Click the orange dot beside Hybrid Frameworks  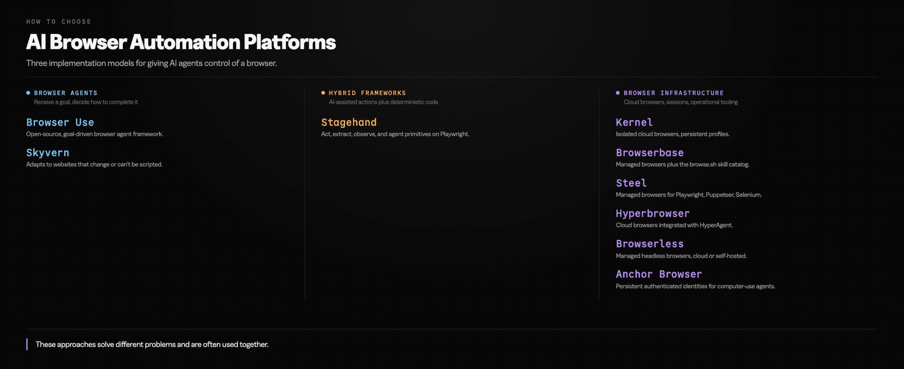(x=323, y=93)
